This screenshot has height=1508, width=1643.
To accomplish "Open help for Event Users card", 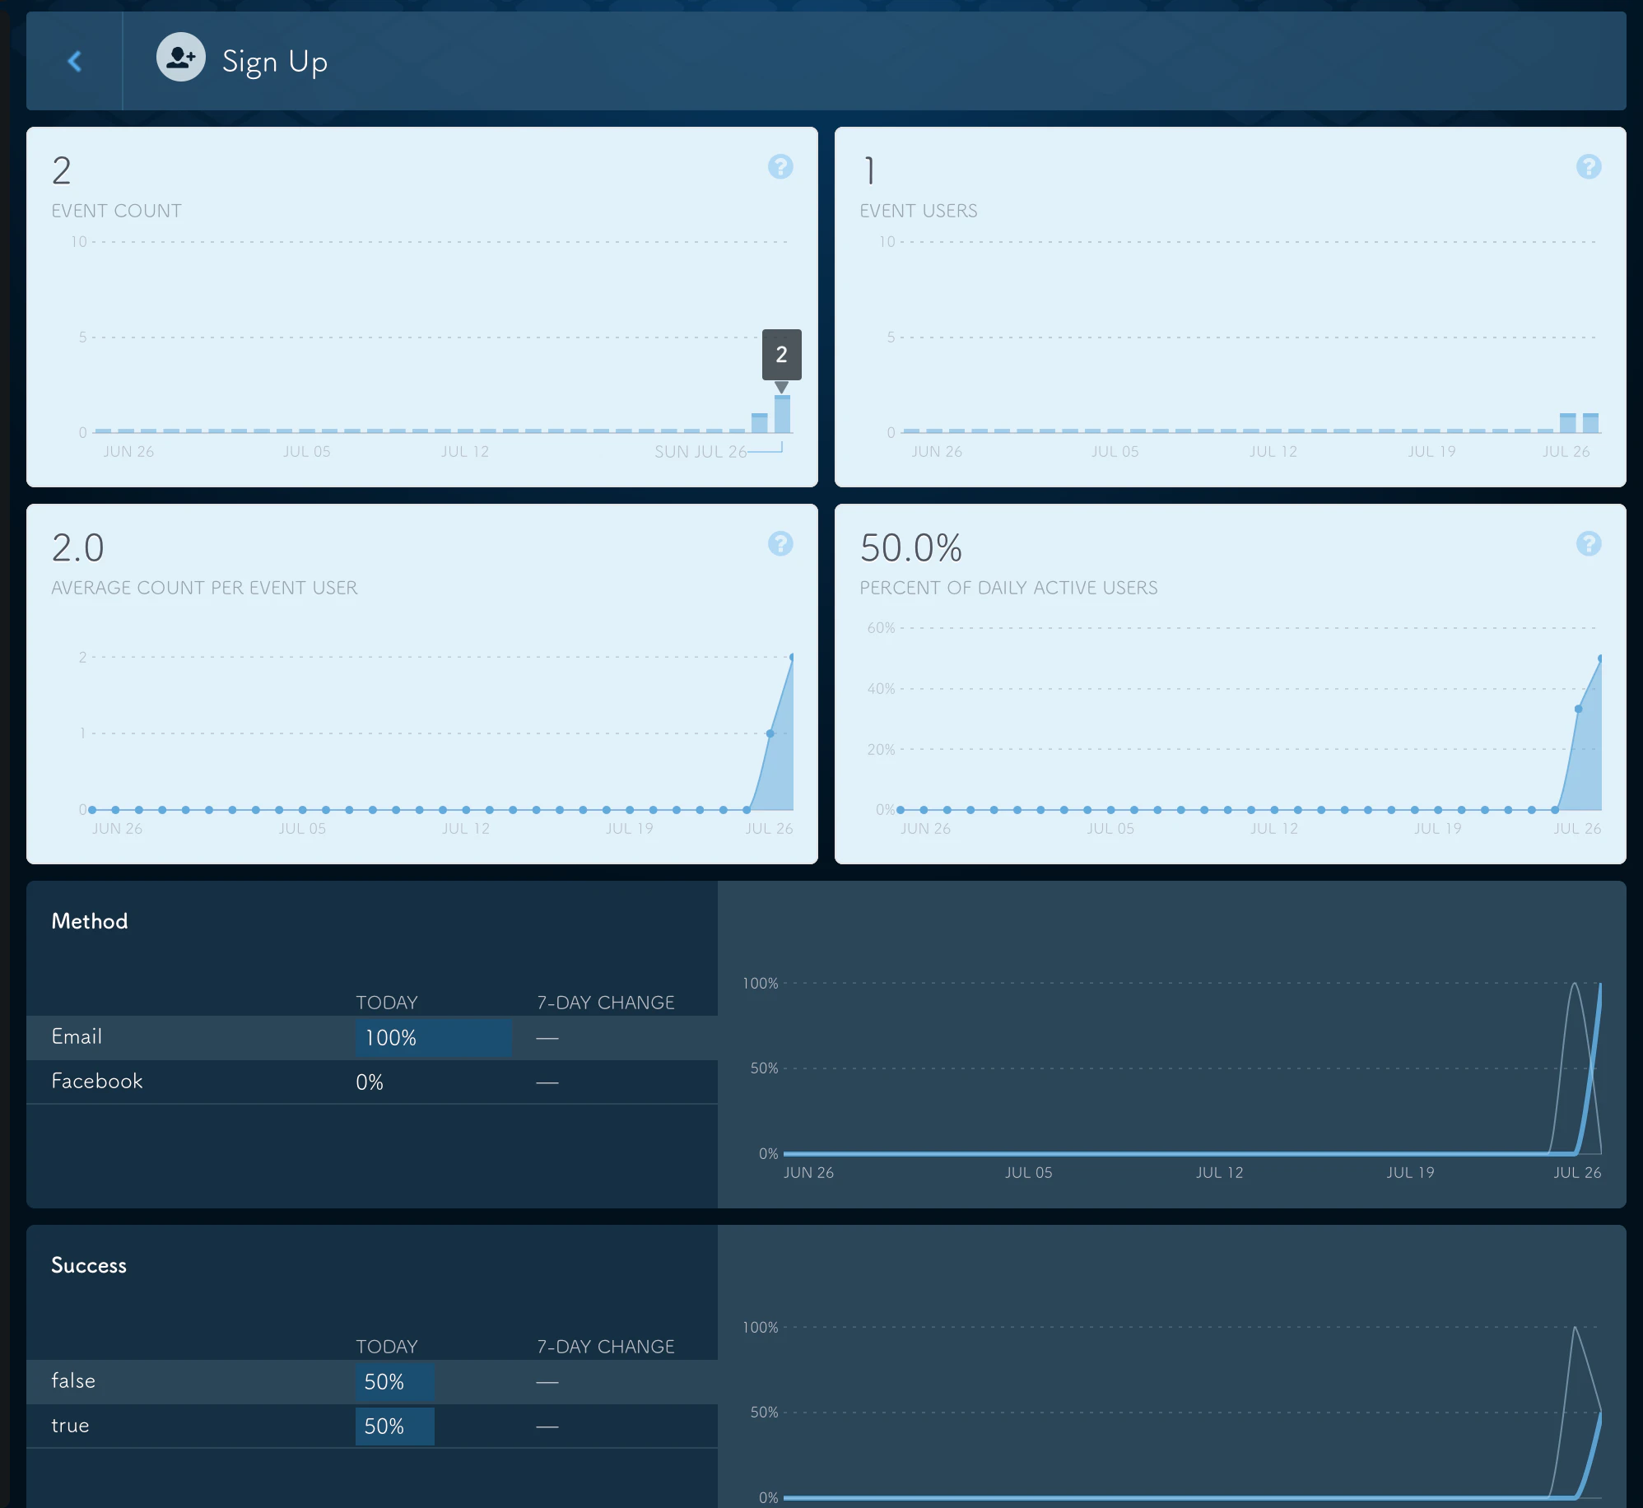I will click(x=1589, y=167).
